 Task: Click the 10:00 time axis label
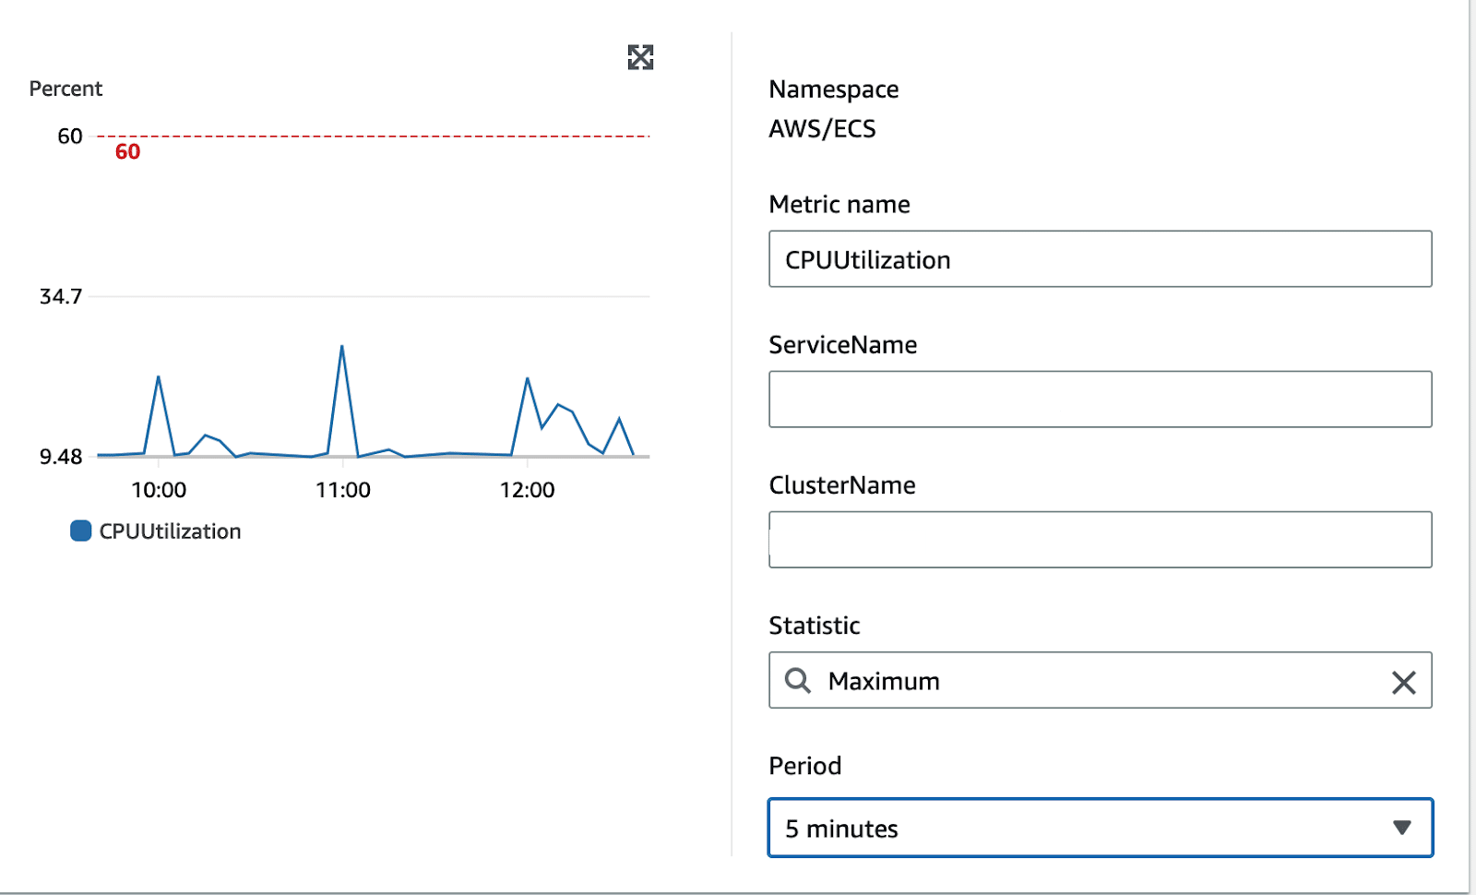coord(159,490)
